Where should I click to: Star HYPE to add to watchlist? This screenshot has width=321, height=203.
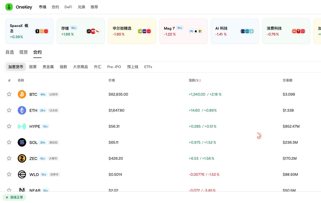click(x=9, y=126)
